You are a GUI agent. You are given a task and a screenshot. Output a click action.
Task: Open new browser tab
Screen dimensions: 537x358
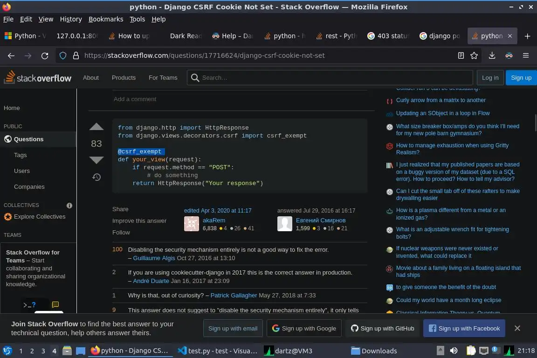[x=527, y=36]
